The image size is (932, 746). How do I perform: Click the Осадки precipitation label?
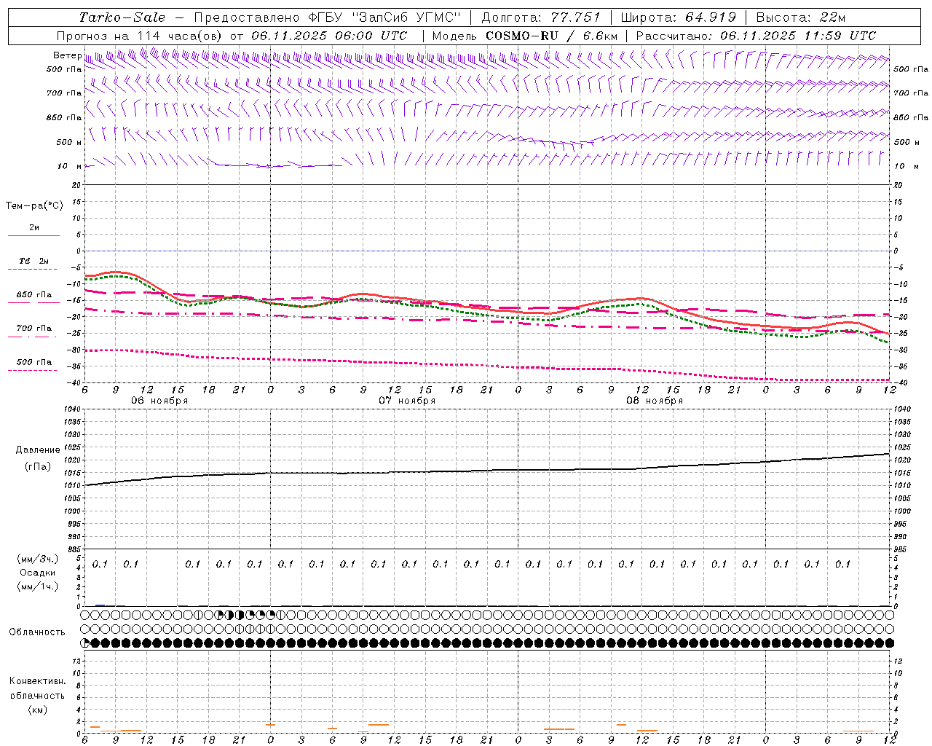pos(38,573)
